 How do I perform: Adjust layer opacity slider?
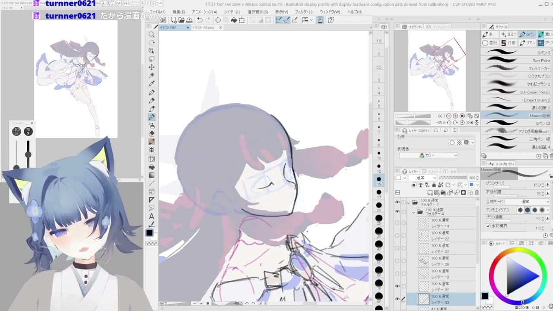click(x=453, y=178)
